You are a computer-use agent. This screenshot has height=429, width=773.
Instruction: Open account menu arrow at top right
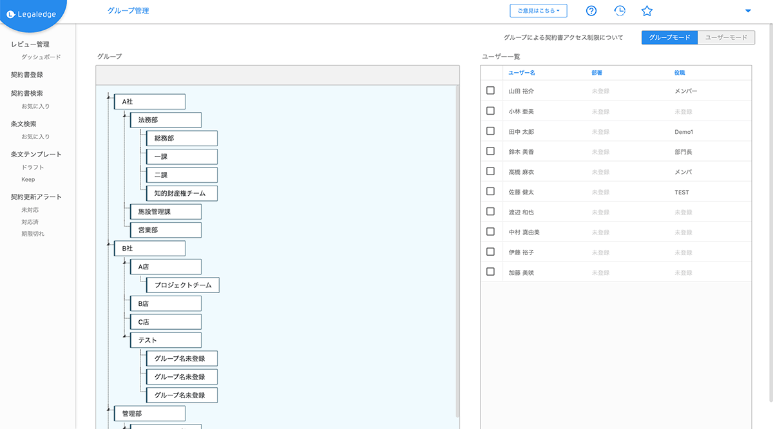point(748,11)
